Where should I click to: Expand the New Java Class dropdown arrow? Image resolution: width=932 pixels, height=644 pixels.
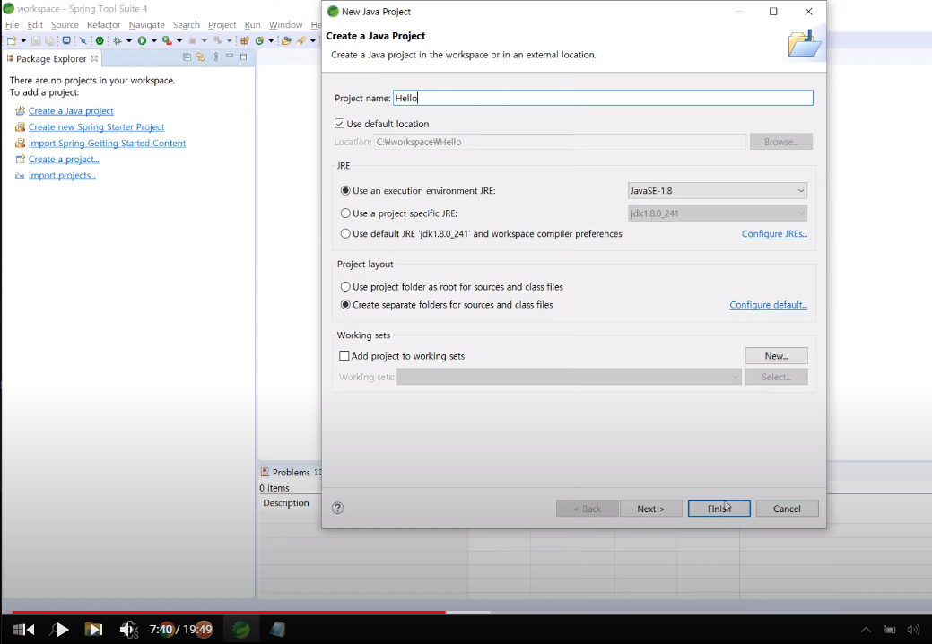(x=271, y=41)
